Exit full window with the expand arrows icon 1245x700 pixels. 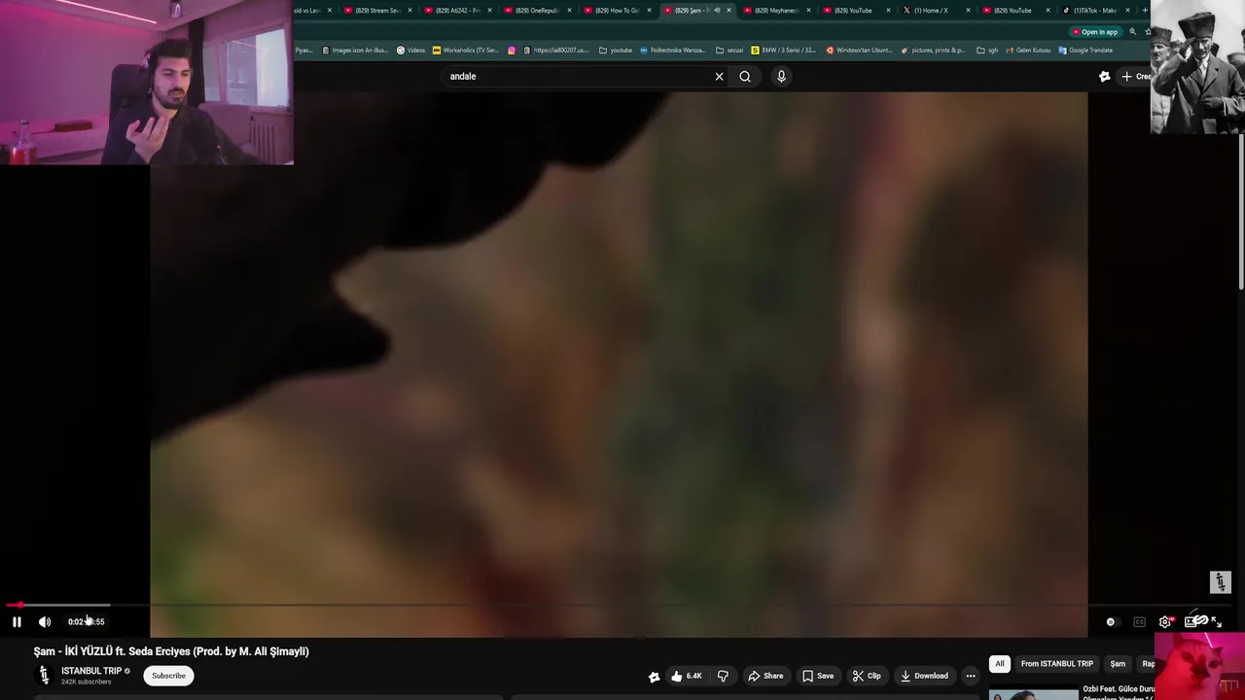click(1216, 622)
